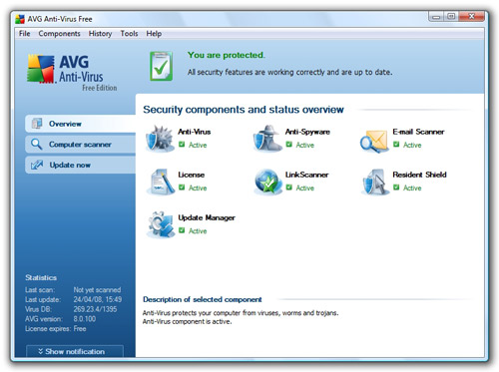Click 'Description of selected component' heading
499x372 pixels.
[203, 299]
